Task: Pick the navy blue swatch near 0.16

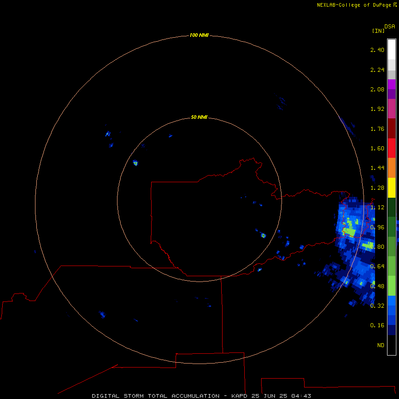Action: (x=391, y=330)
